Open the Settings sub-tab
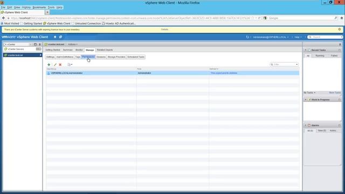 click(50, 57)
